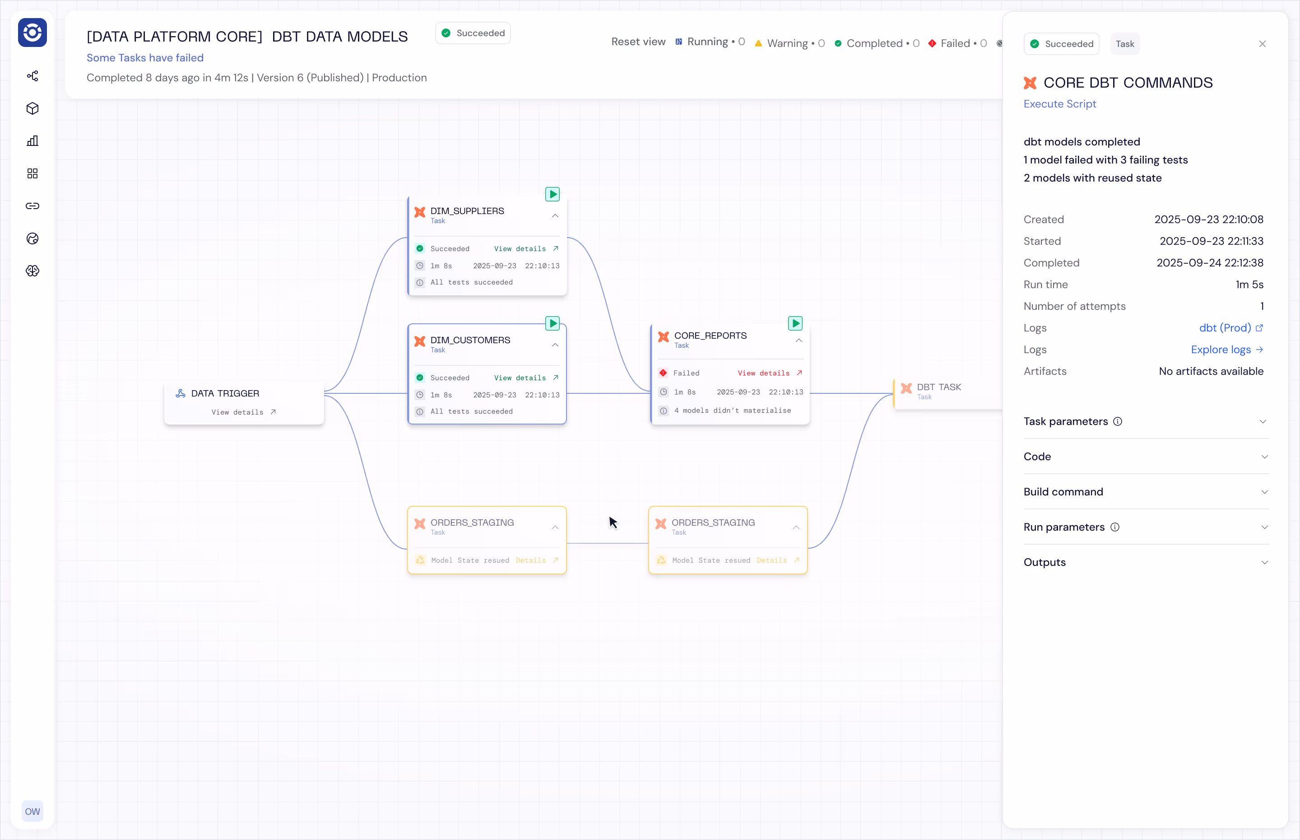Image resolution: width=1300 pixels, height=840 pixels.
Task: Open the bar chart analytics sidebar icon
Action: (32, 141)
